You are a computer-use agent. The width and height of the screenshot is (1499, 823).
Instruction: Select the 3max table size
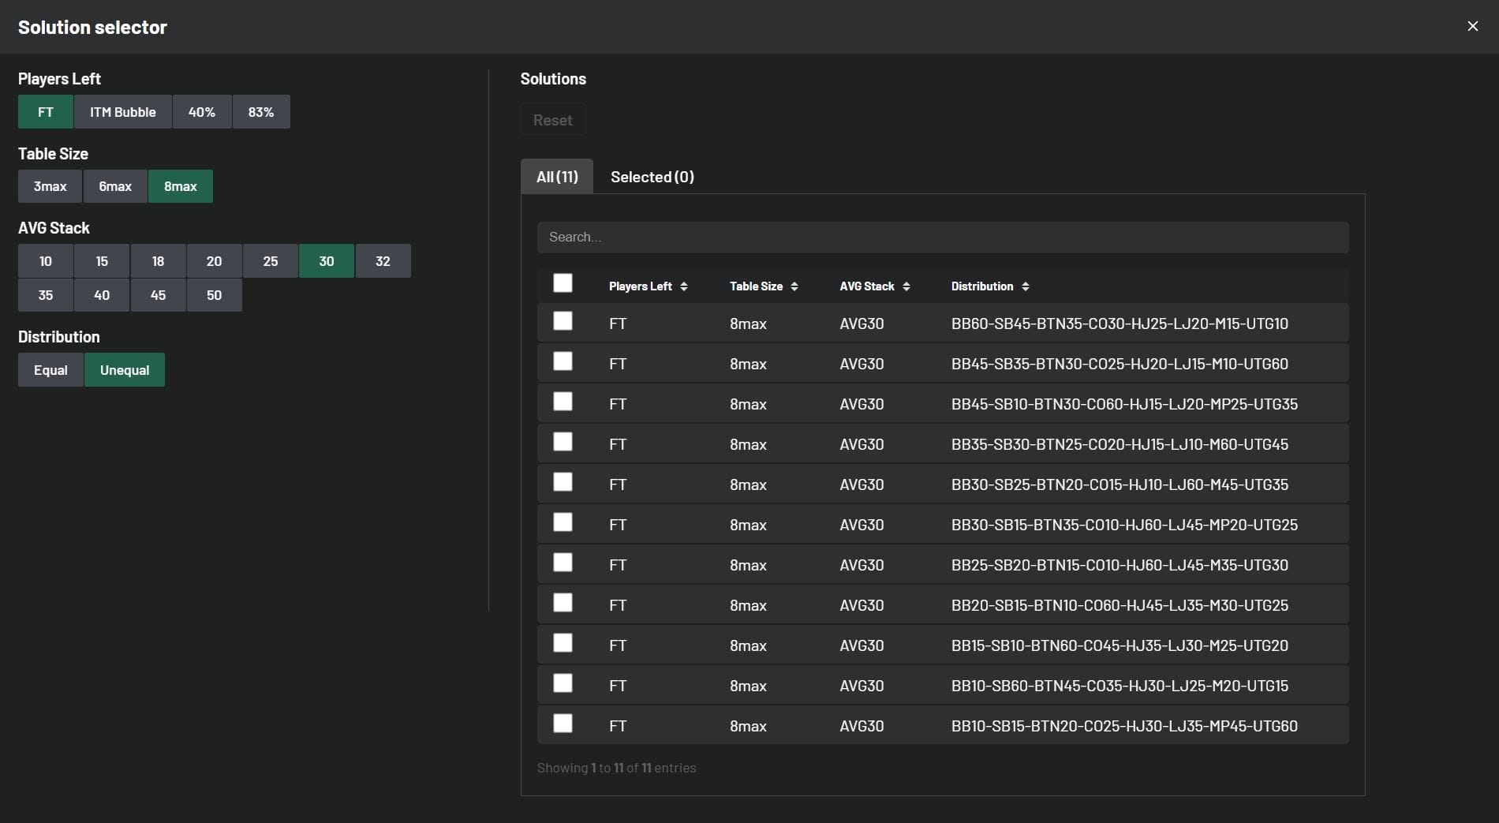pos(50,186)
